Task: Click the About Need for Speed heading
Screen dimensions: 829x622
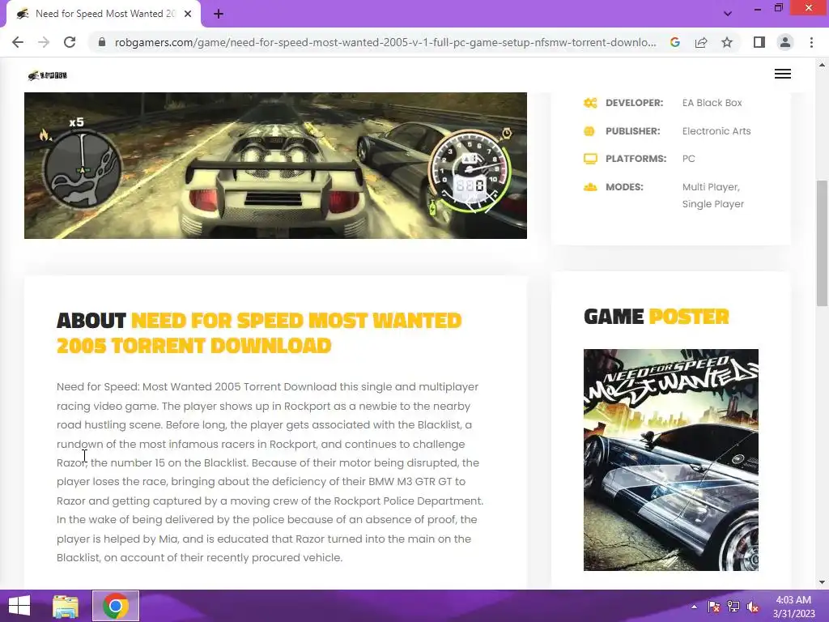Action: tap(259, 333)
